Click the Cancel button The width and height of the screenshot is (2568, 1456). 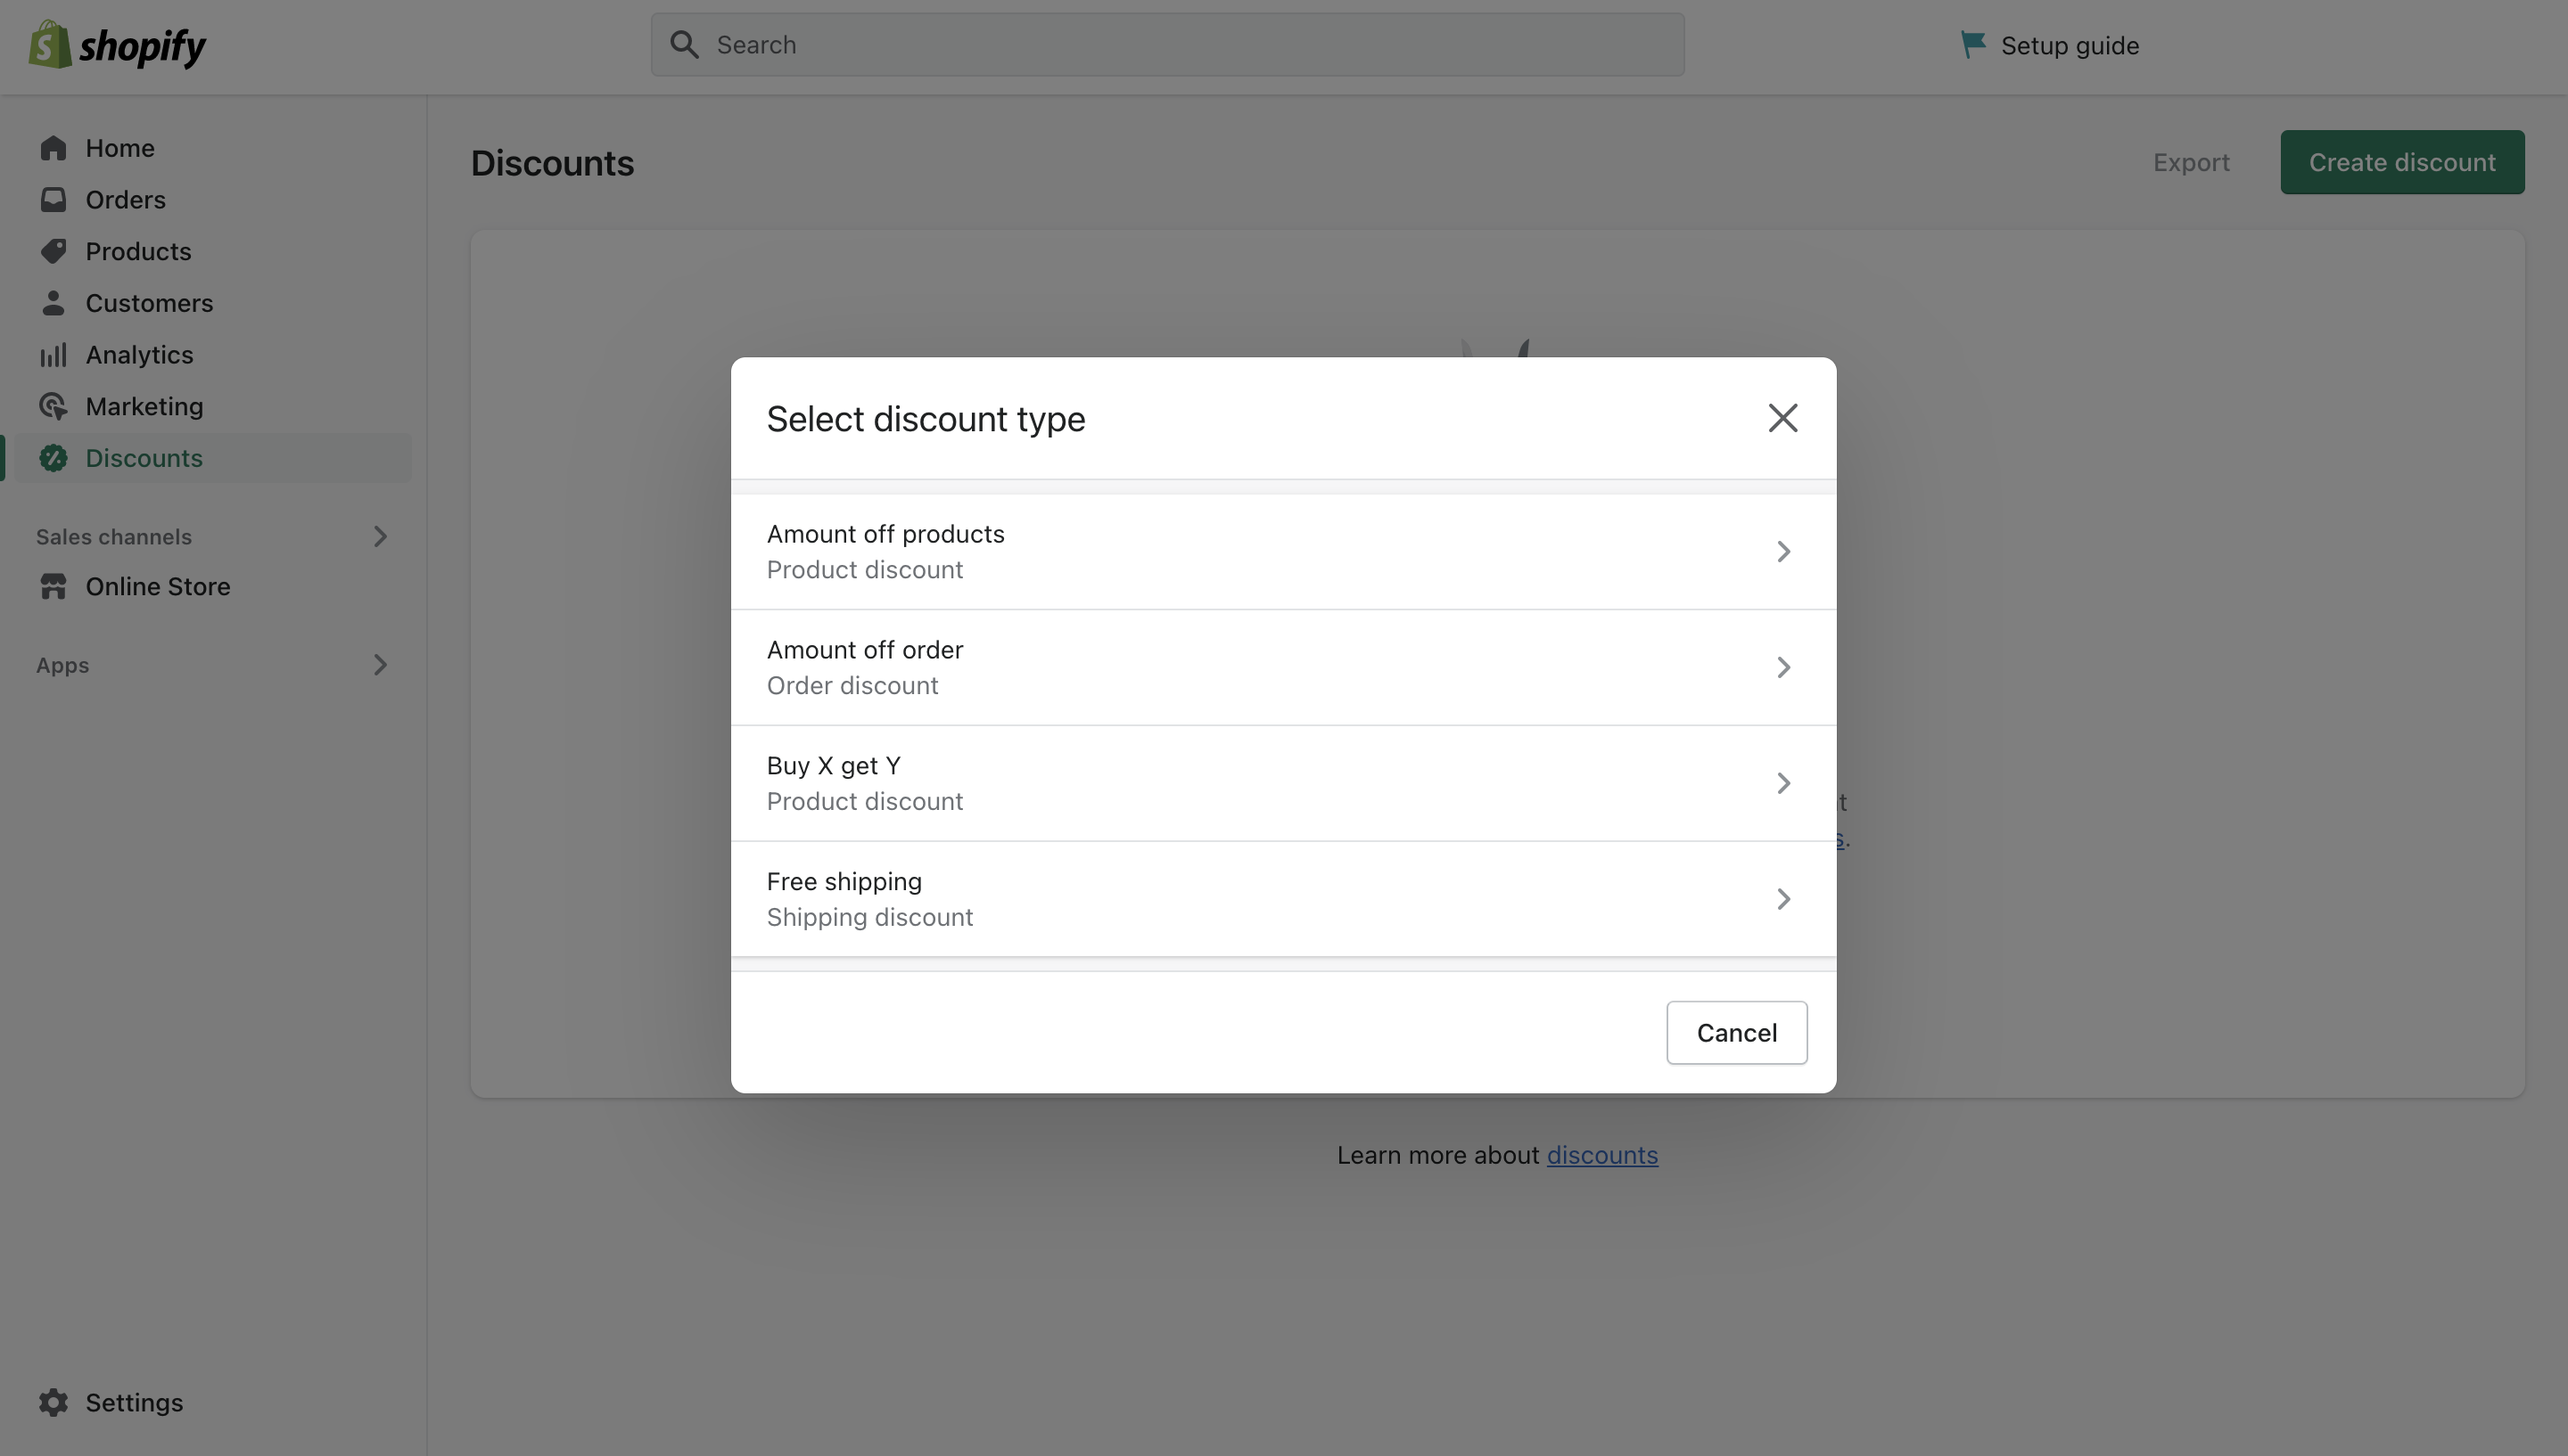point(1735,1031)
